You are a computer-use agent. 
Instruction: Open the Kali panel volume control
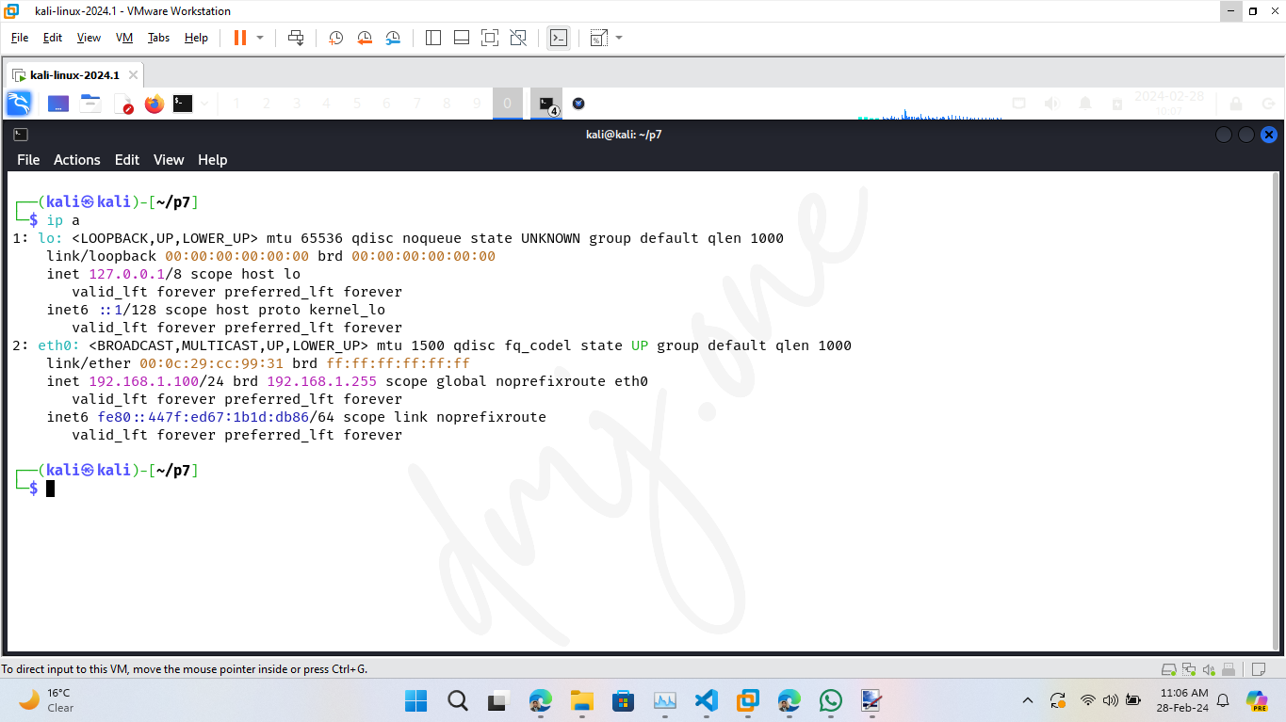click(1051, 104)
